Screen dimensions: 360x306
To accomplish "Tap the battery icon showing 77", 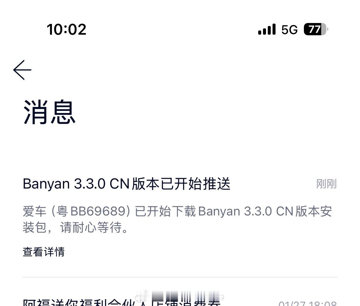I will click(x=316, y=29).
